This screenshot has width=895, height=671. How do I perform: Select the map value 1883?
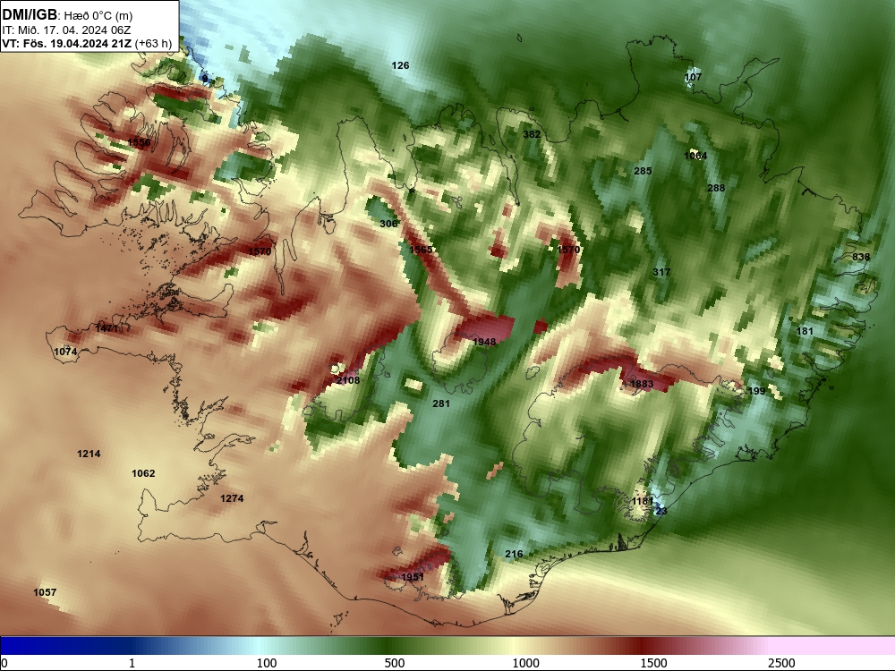[641, 384]
